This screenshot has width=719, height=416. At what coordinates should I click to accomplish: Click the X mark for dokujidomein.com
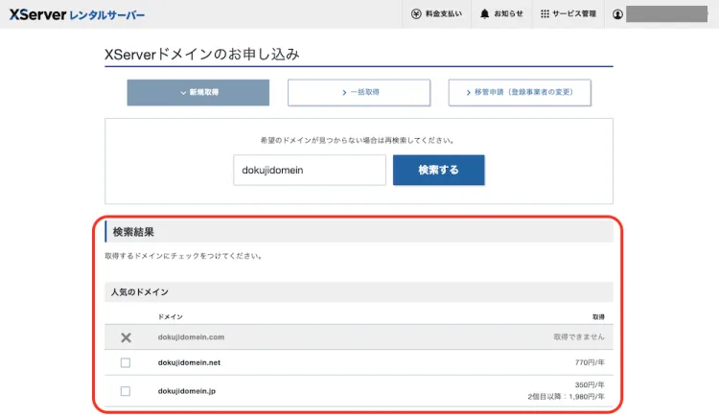[126, 337]
